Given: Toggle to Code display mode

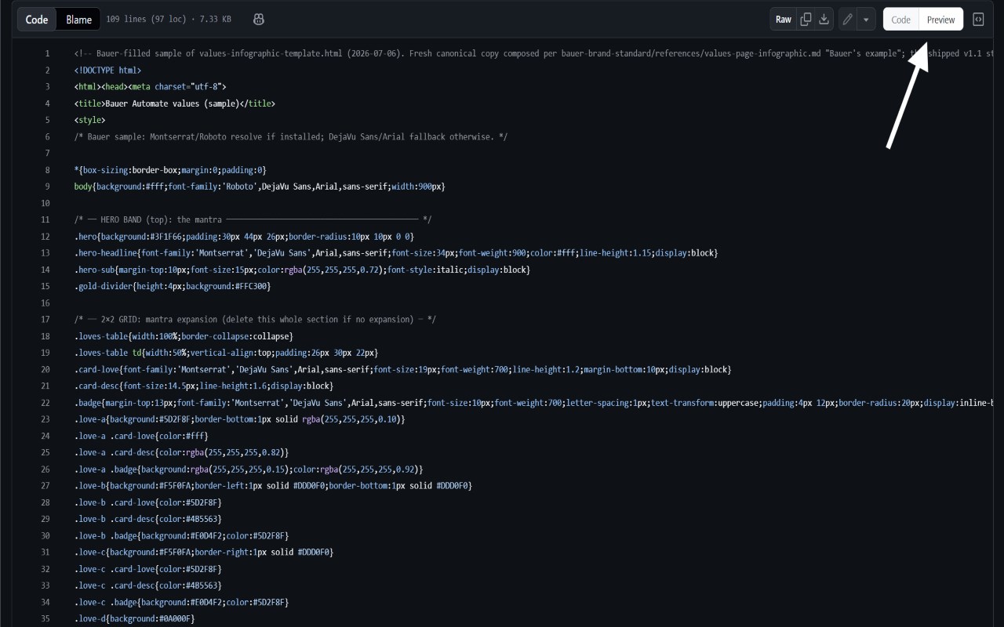Looking at the screenshot, I should [901, 20].
